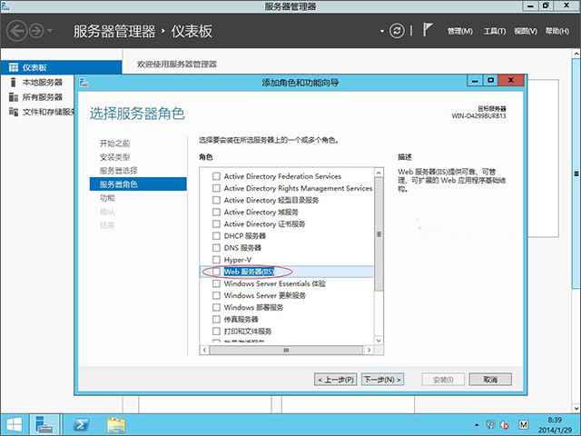Check the 打印和文件服务 role
Screen dimensions: 581x436
coord(216,331)
